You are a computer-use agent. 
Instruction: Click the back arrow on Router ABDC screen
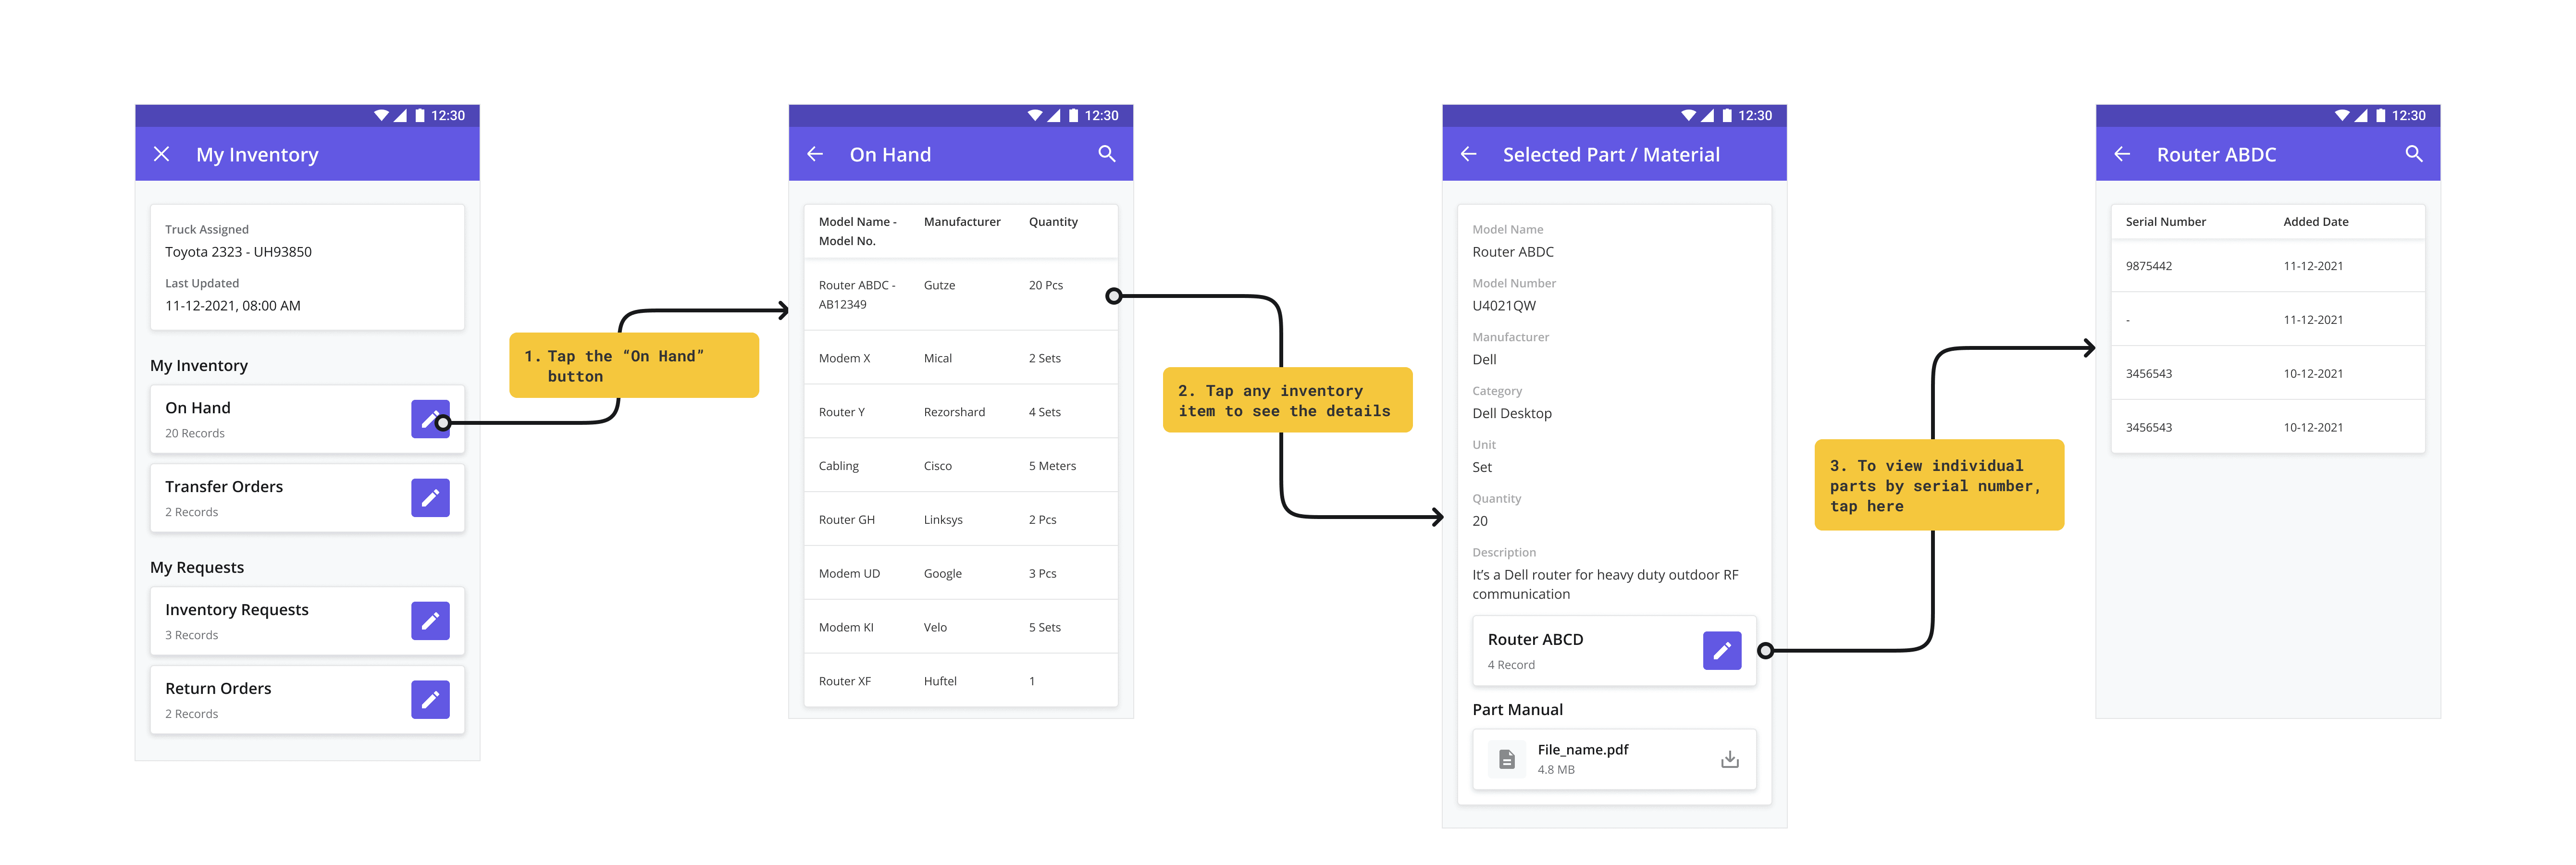2122,154
